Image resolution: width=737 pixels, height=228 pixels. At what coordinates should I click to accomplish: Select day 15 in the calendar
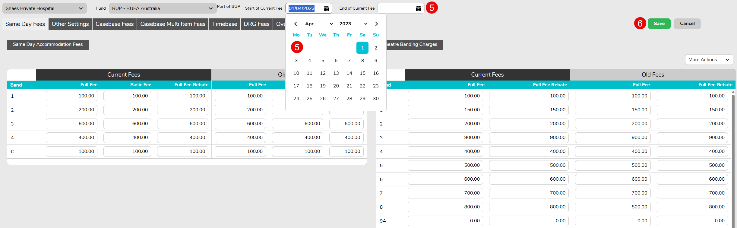click(362, 73)
